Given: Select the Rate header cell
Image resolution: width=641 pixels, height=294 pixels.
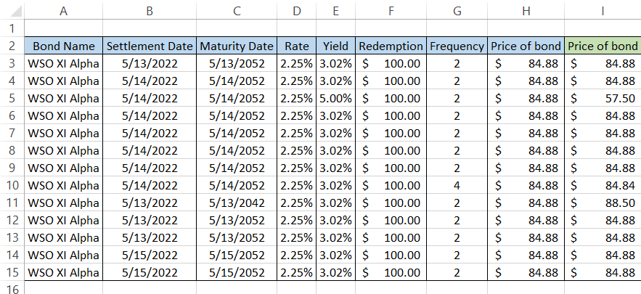Looking at the screenshot, I should [296, 46].
